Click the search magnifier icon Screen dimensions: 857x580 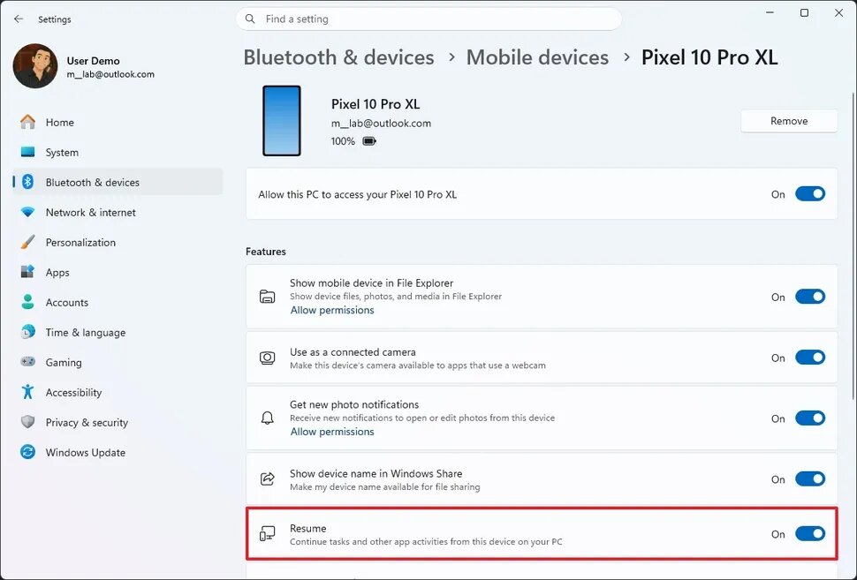[x=250, y=19]
